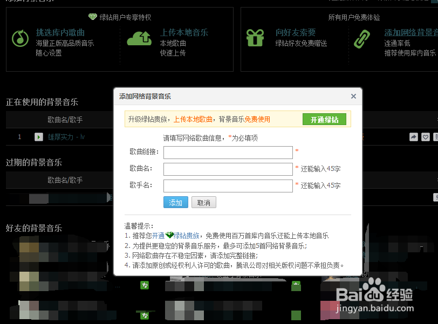Screen dimensions: 438x324
Task: Click 正在使用的背景音乐 heading
Action: [42, 102]
